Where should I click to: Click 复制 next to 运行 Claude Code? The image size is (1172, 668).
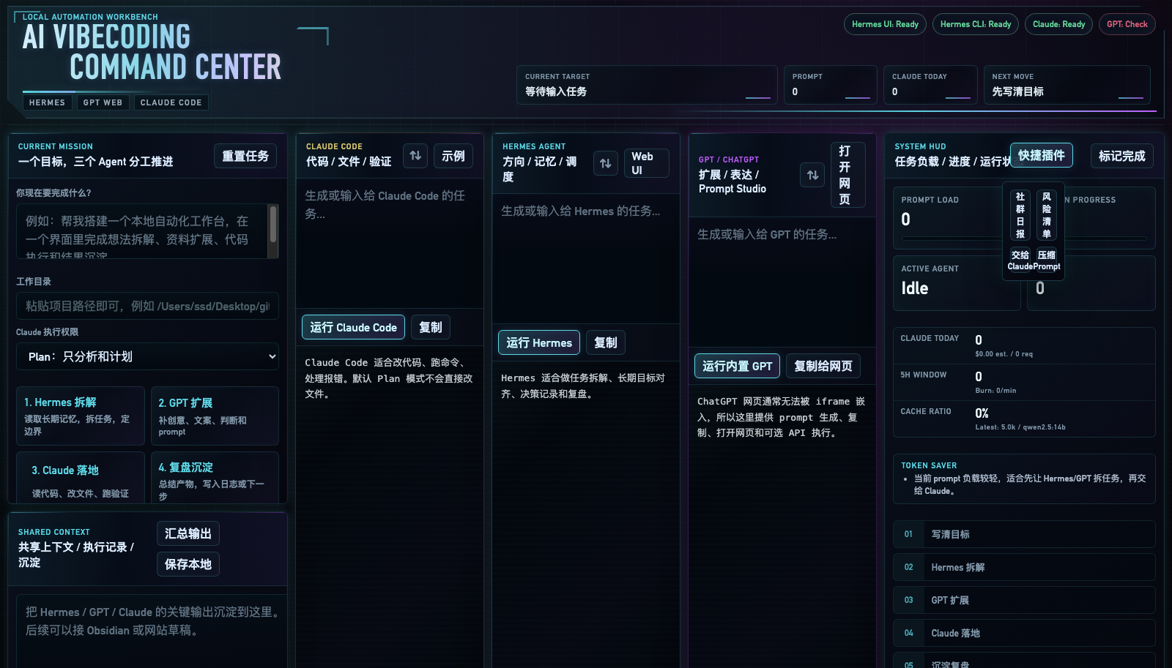tap(431, 327)
